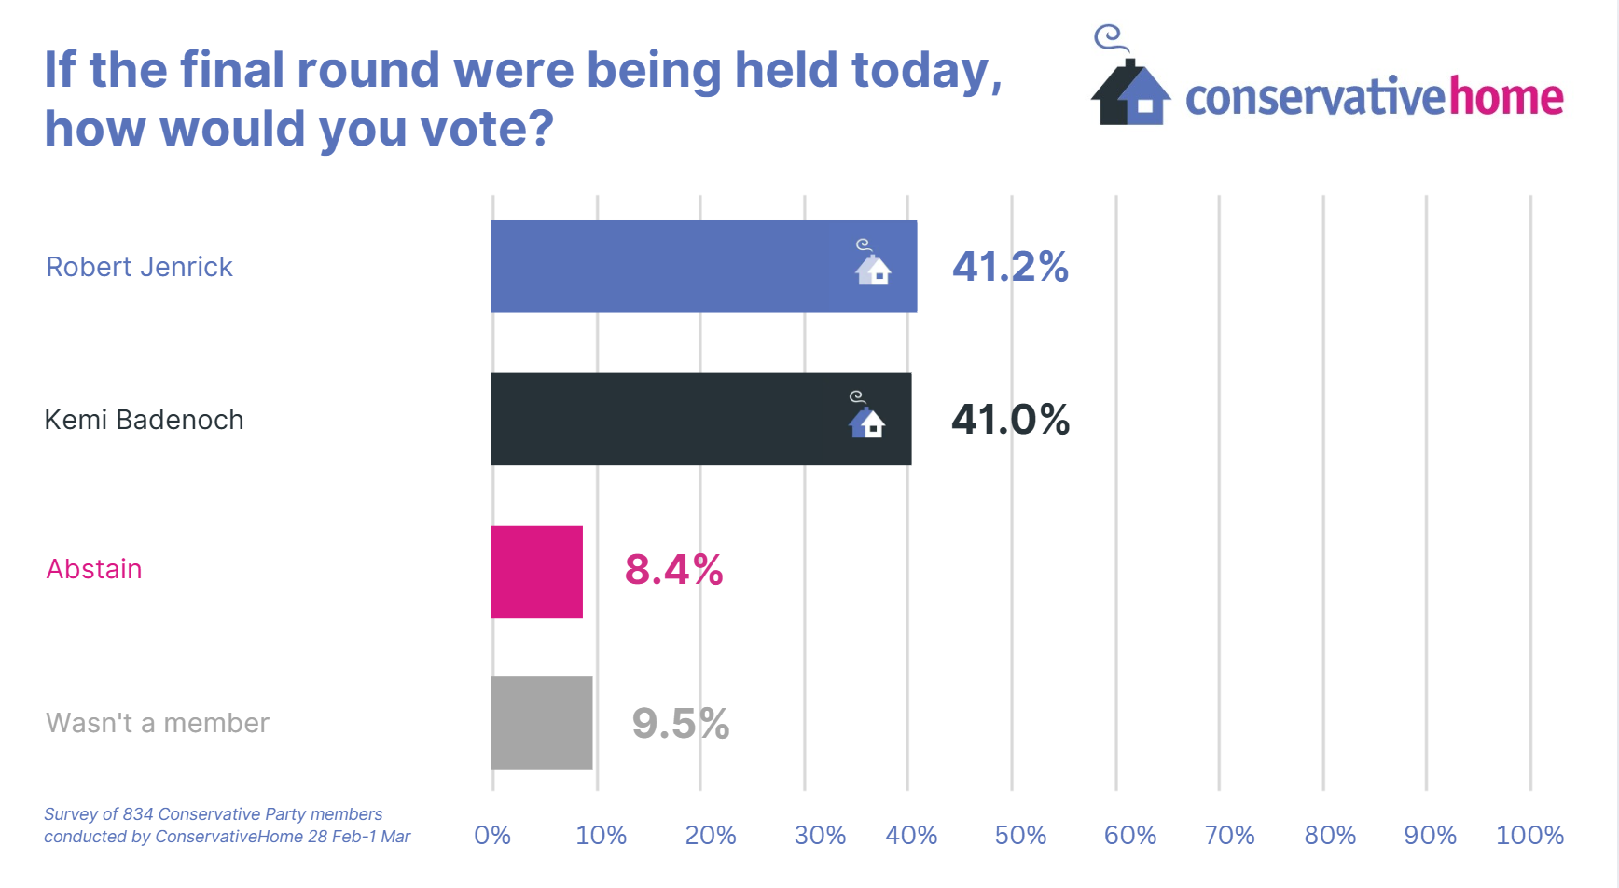
Task: Click the 41.2% value label
Action: click(1010, 267)
